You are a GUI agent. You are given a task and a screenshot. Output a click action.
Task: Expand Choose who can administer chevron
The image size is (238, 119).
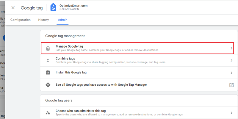(x=231, y=113)
